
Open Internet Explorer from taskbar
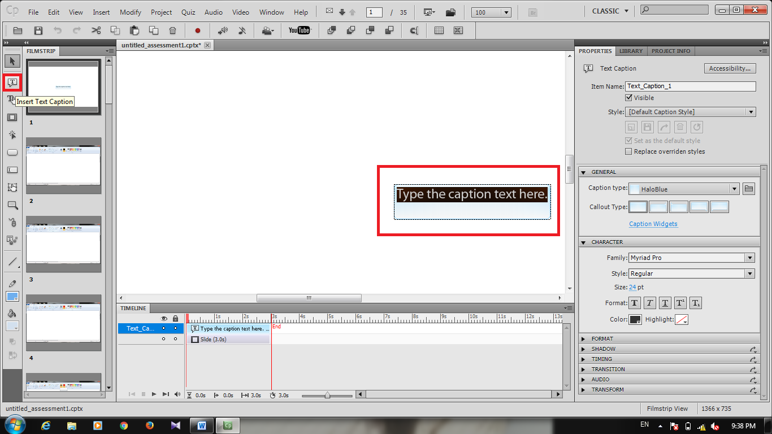pos(46,426)
